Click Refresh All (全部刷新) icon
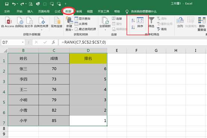The height and width of the screenshot is (138, 207). pyautogui.click(x=105, y=23)
